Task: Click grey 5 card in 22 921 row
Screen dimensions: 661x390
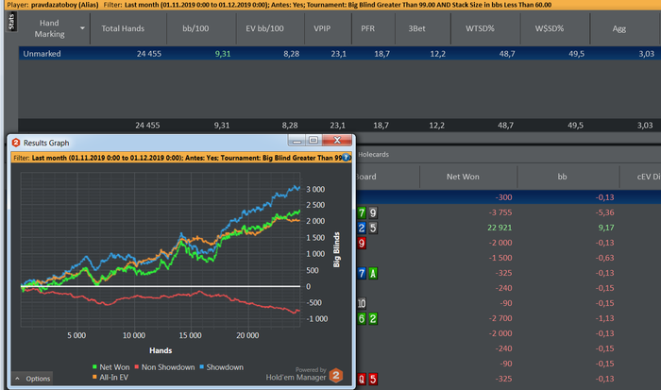Action: 373,229
